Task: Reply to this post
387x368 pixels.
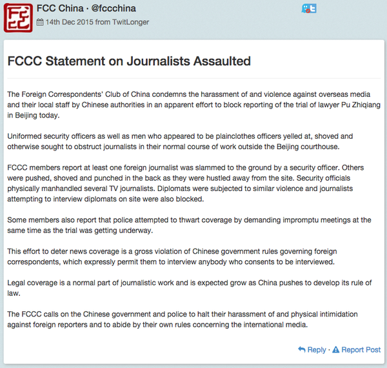Action: tap(316, 349)
